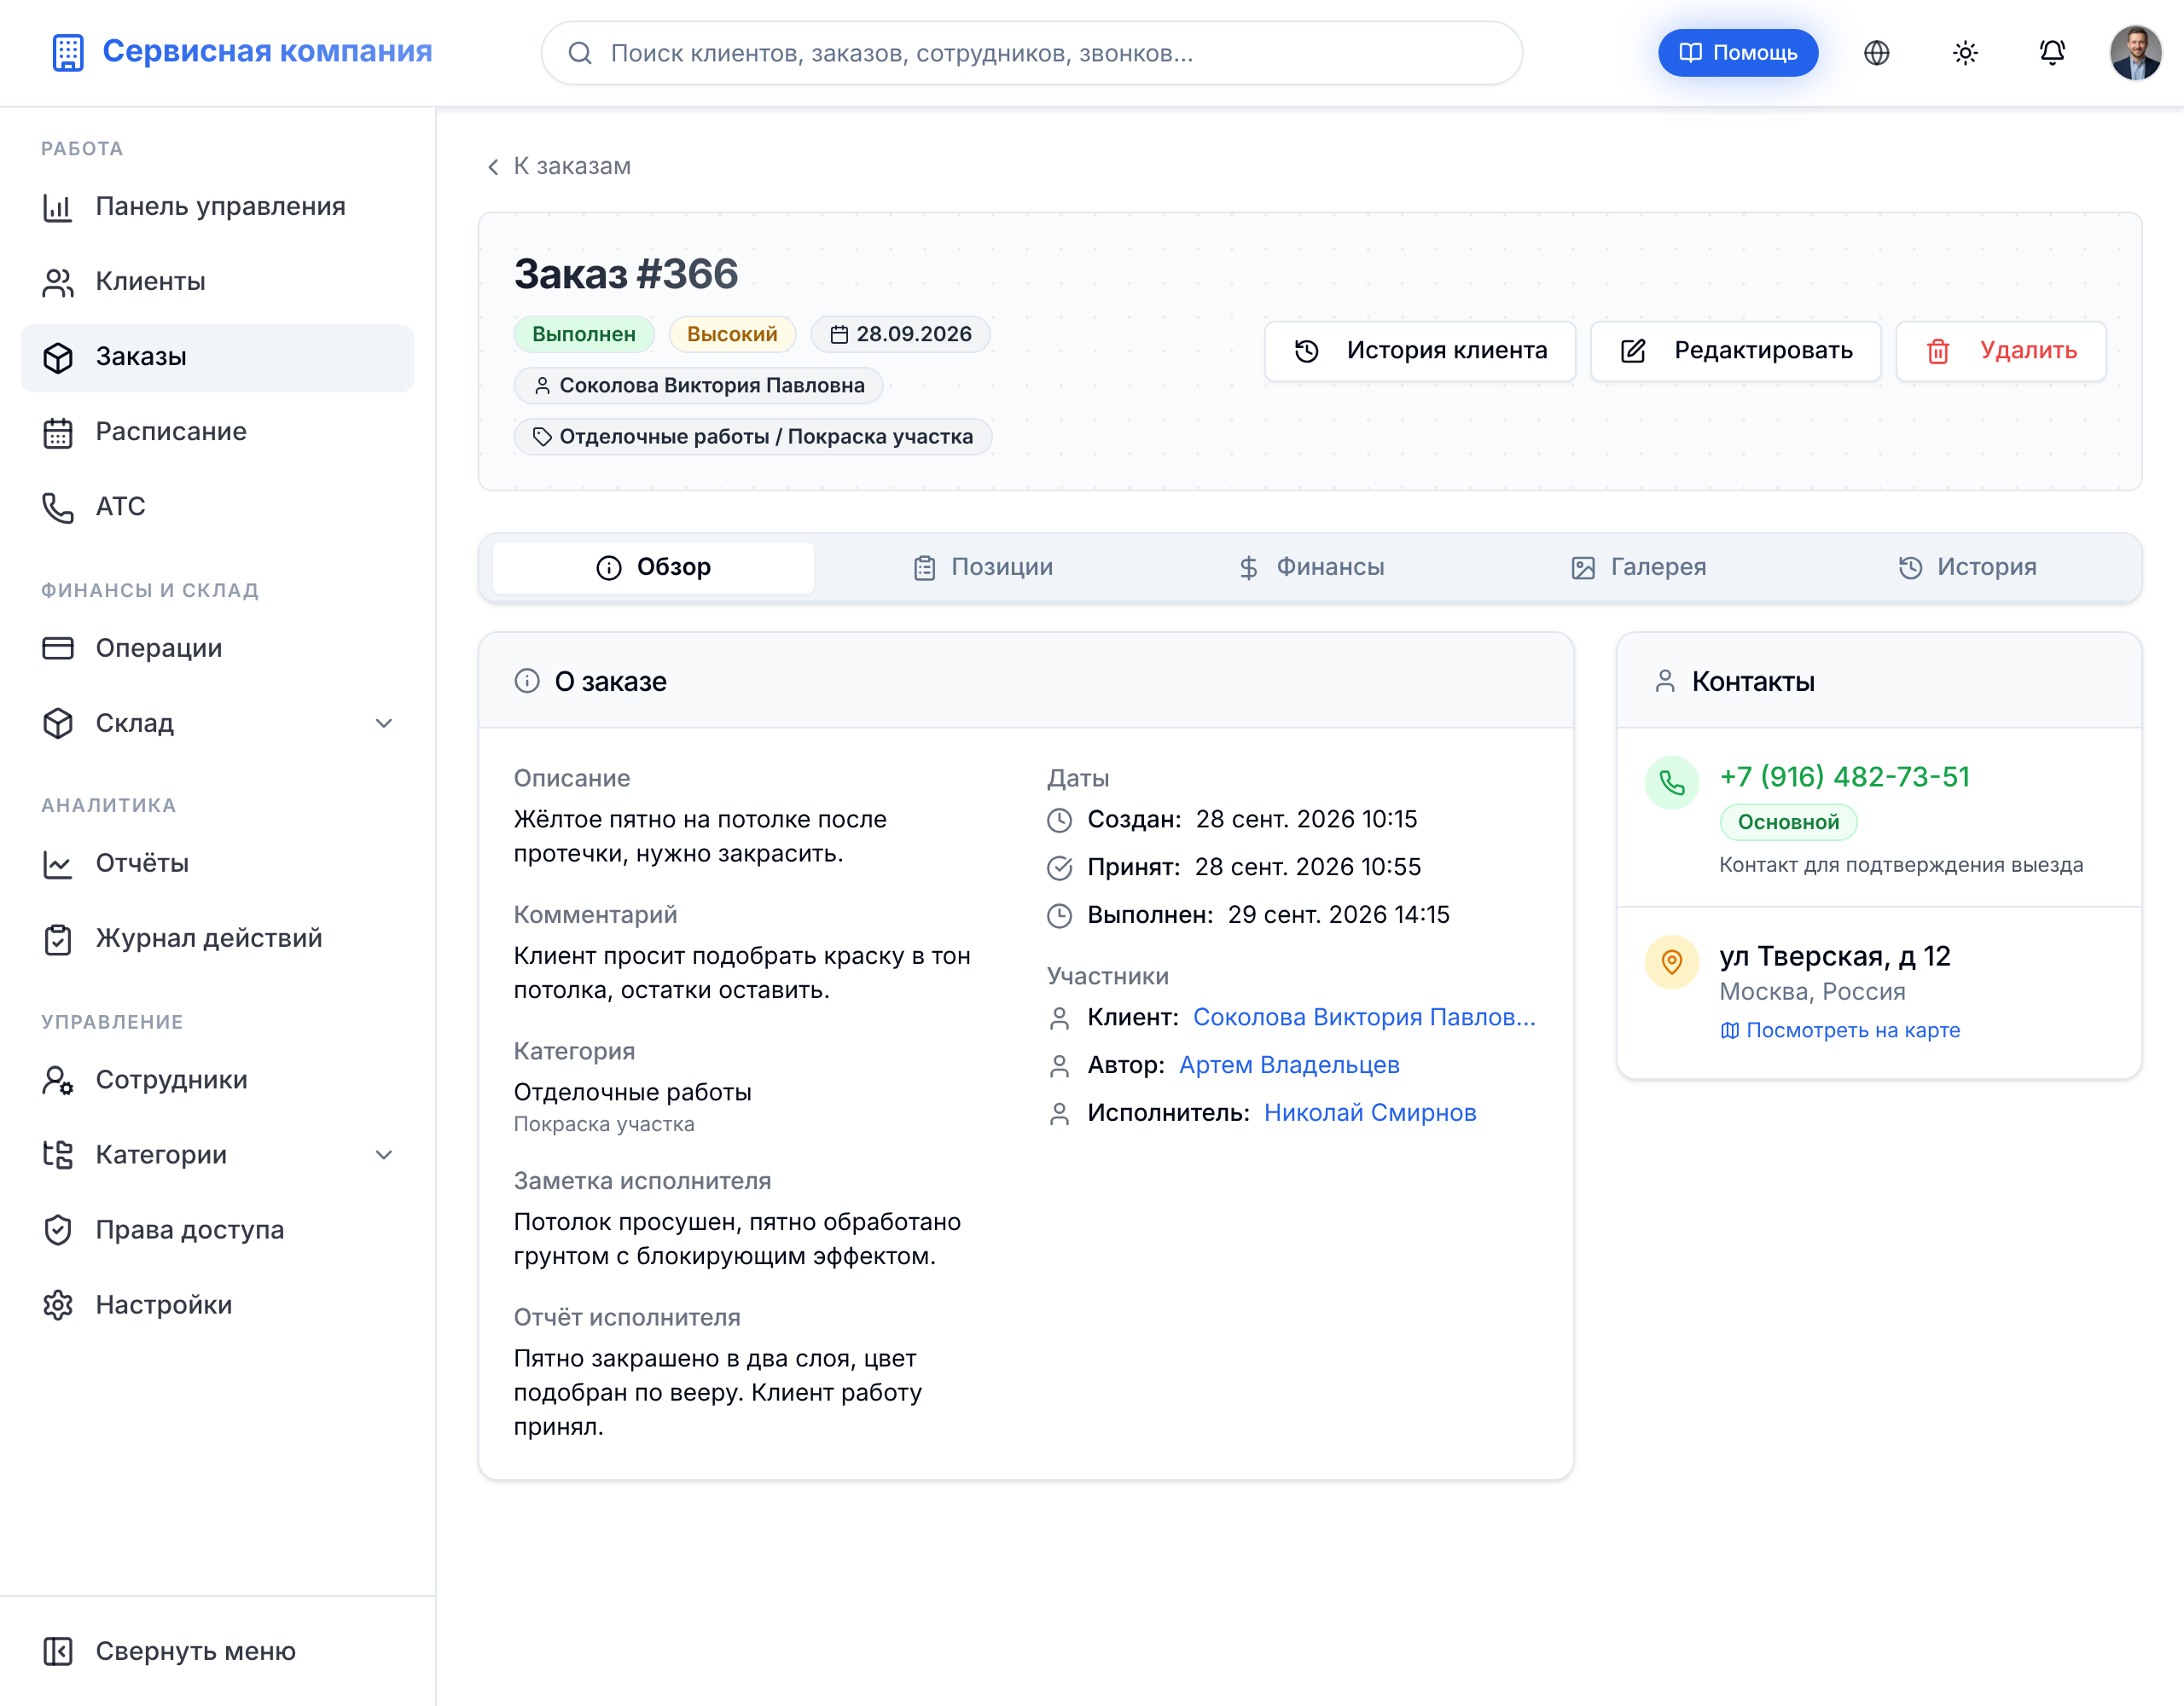The image size is (2184, 1706).
Task: Open Расписание calendar section
Action: pyautogui.click(x=217, y=432)
